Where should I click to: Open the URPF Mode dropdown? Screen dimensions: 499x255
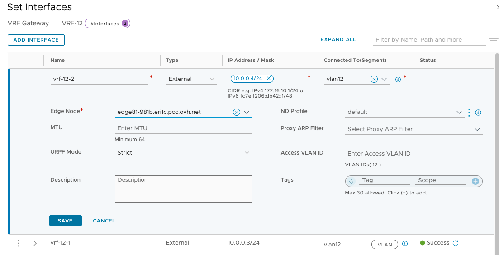click(183, 153)
